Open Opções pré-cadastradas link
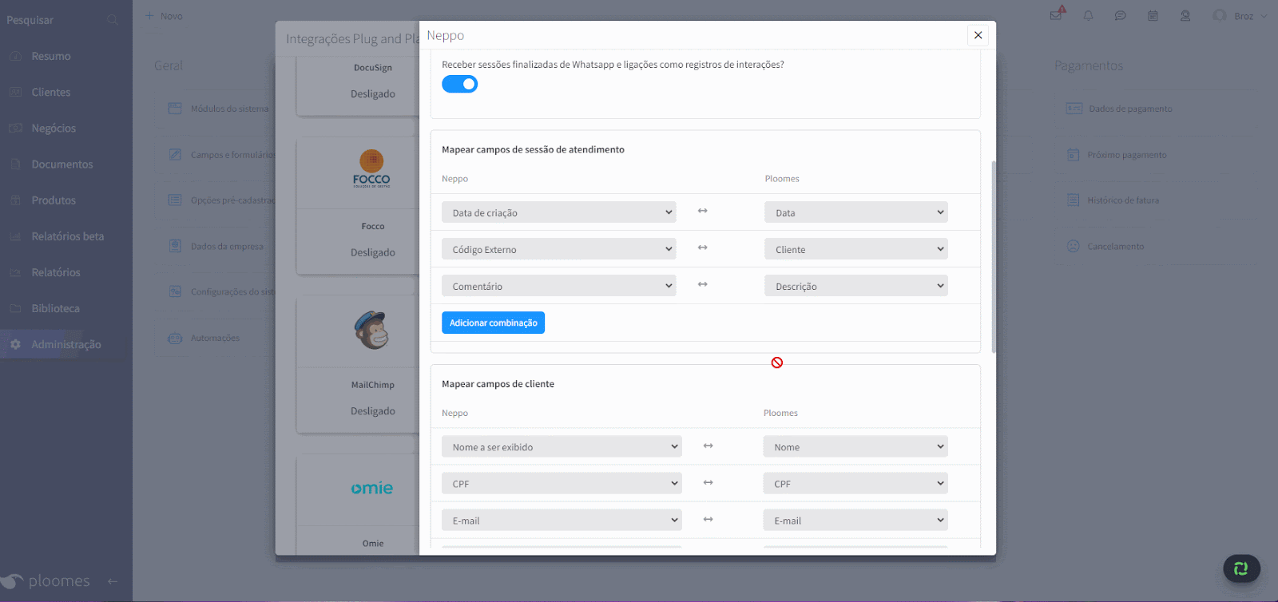 (232, 200)
